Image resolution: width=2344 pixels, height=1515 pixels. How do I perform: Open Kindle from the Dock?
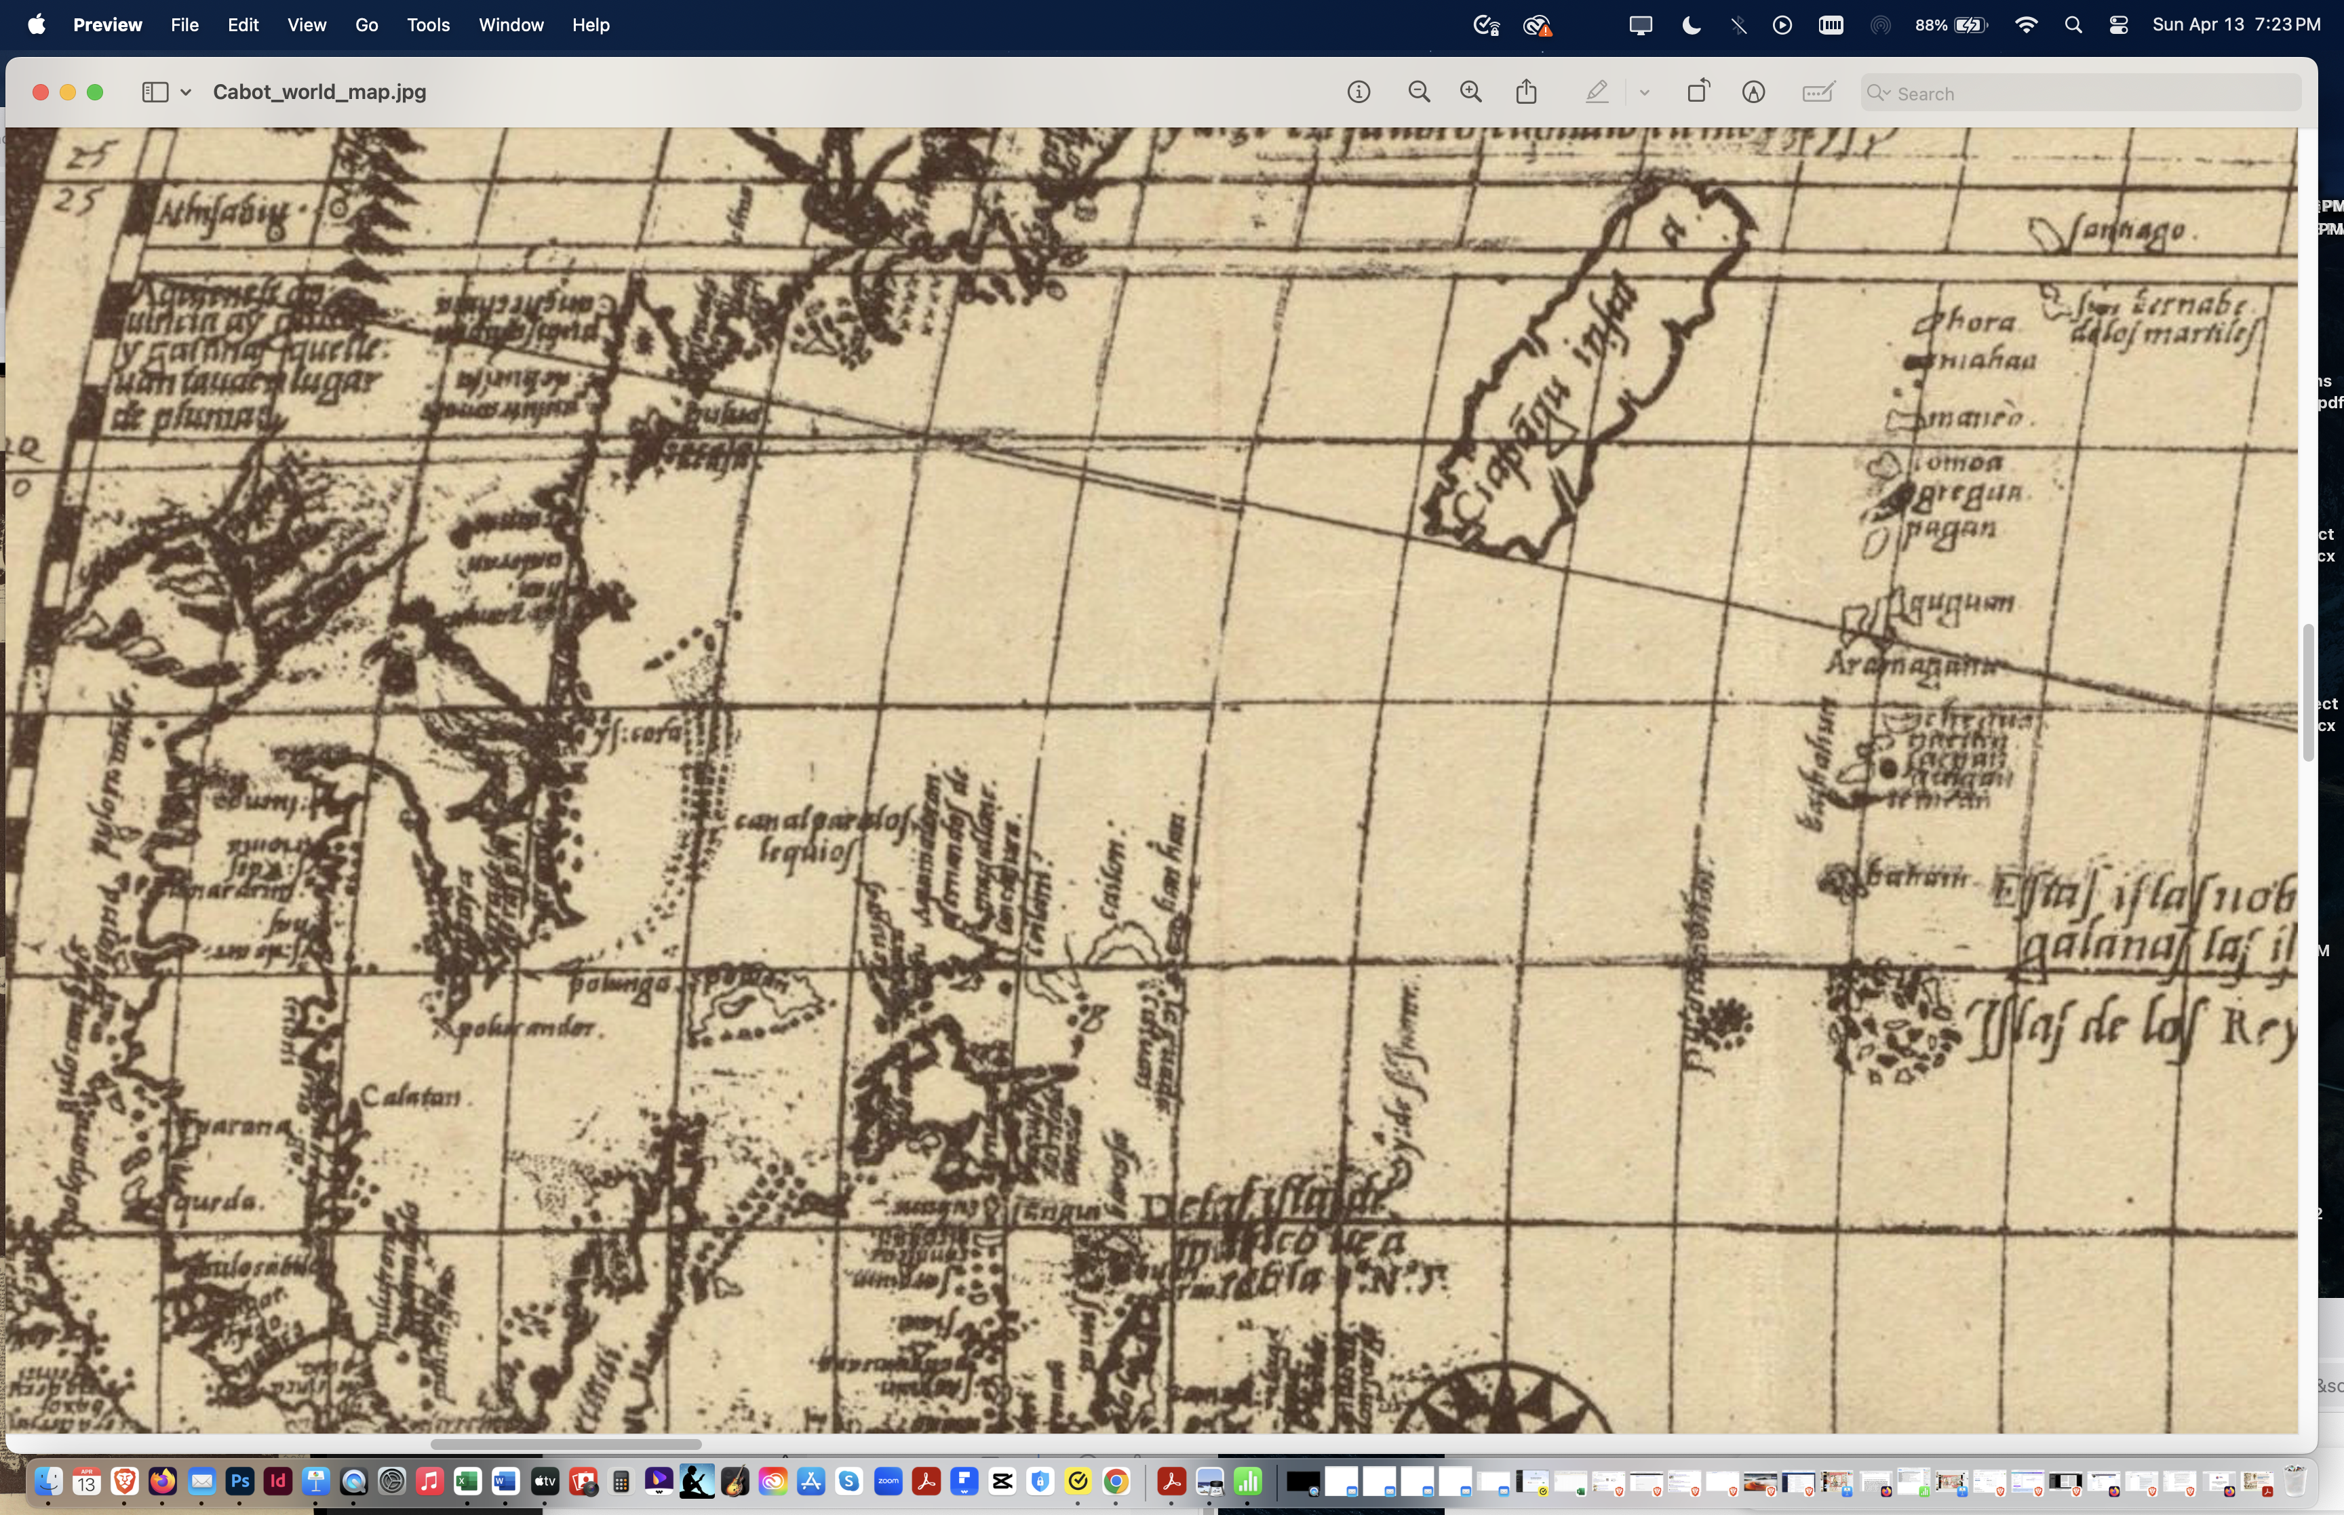click(x=697, y=1482)
